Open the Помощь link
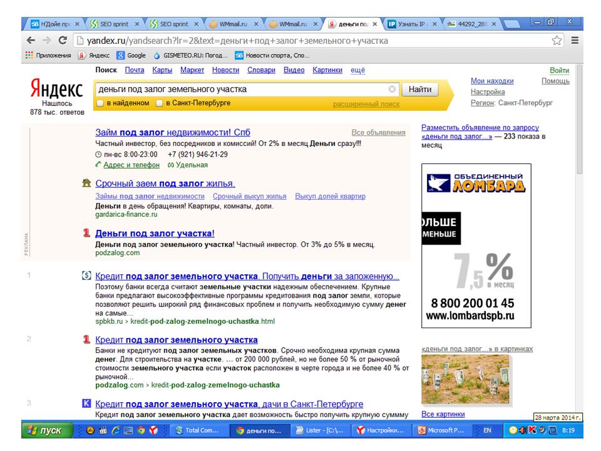 [x=555, y=81]
